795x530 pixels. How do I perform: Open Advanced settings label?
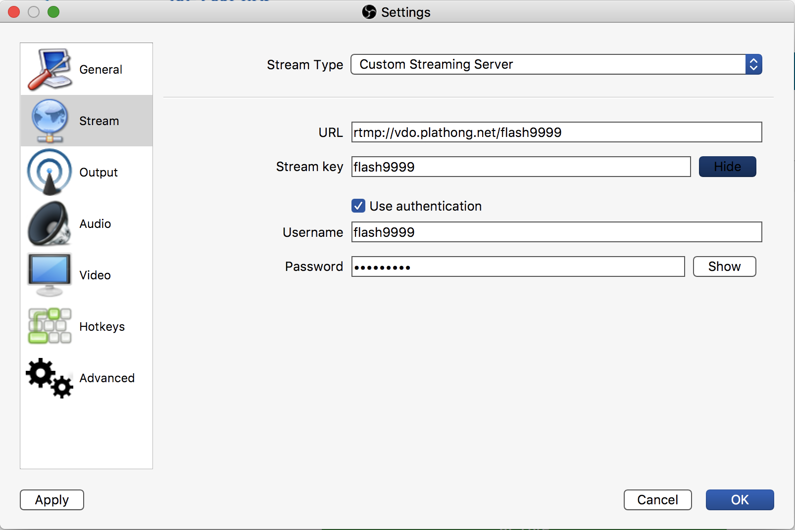107,378
